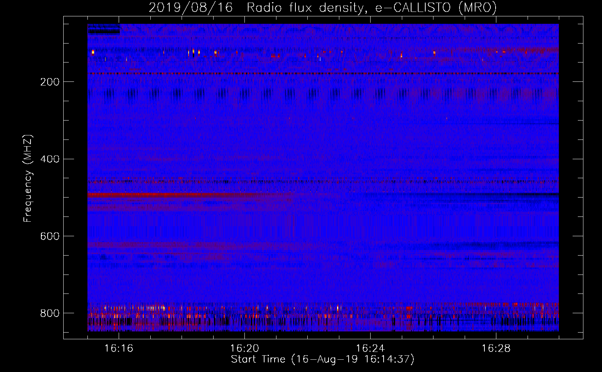Click the 16:16 time tick label

119,349
